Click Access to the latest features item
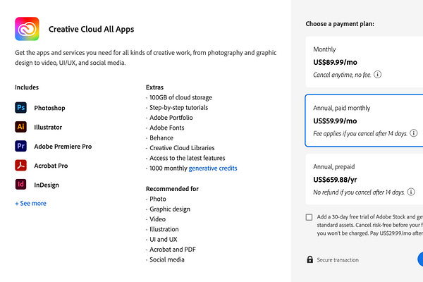The height and width of the screenshot is (282, 423). click(x=188, y=158)
